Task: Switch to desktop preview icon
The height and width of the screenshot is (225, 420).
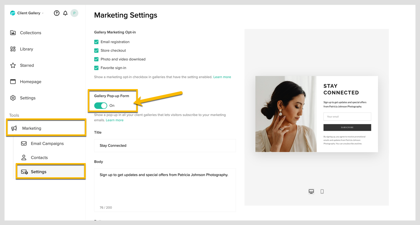Action: [311, 191]
